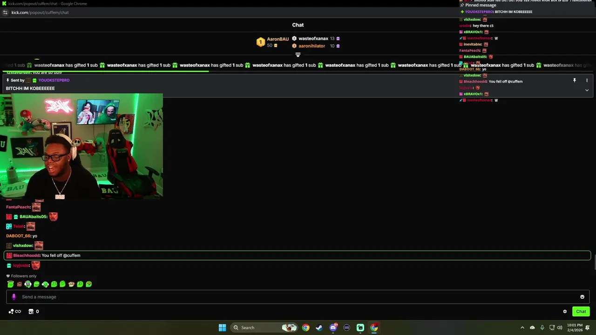Click the taskbar clock showing 10:01 PM
The width and height of the screenshot is (596, 335).
point(575,328)
